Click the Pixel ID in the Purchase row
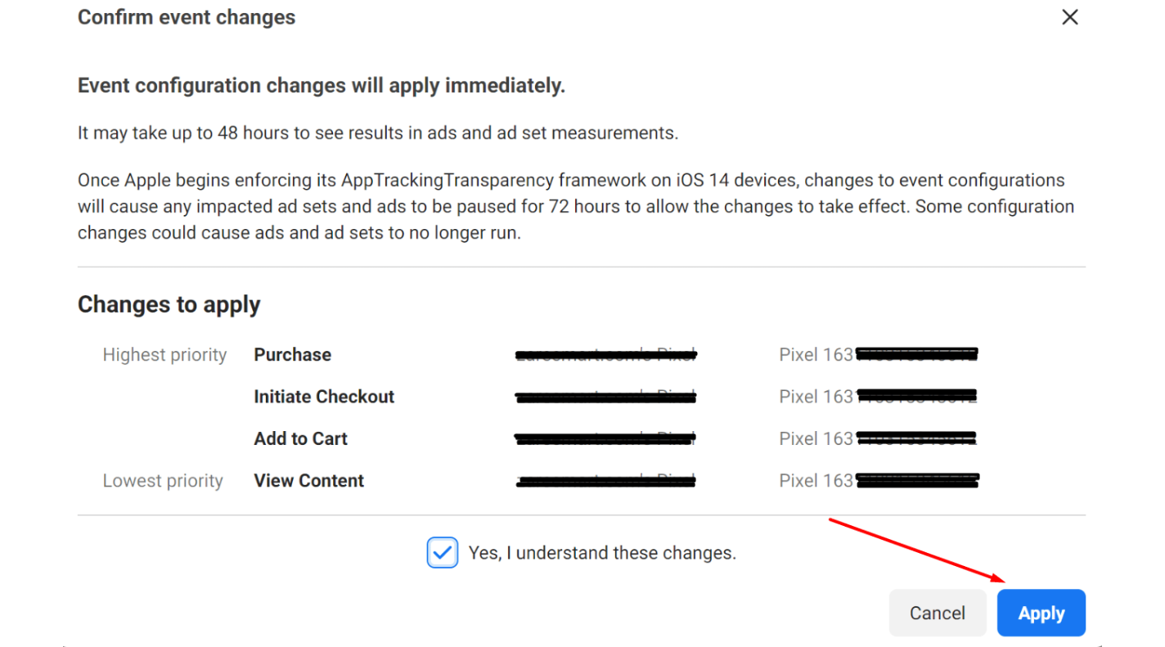Screen dimensions: 1165x647 878,355
